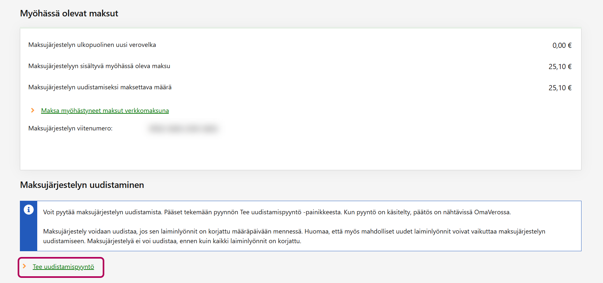Click the Maksujärjestelyn viitenumero label
Screen dimensions: 603x283
[x=70, y=128]
